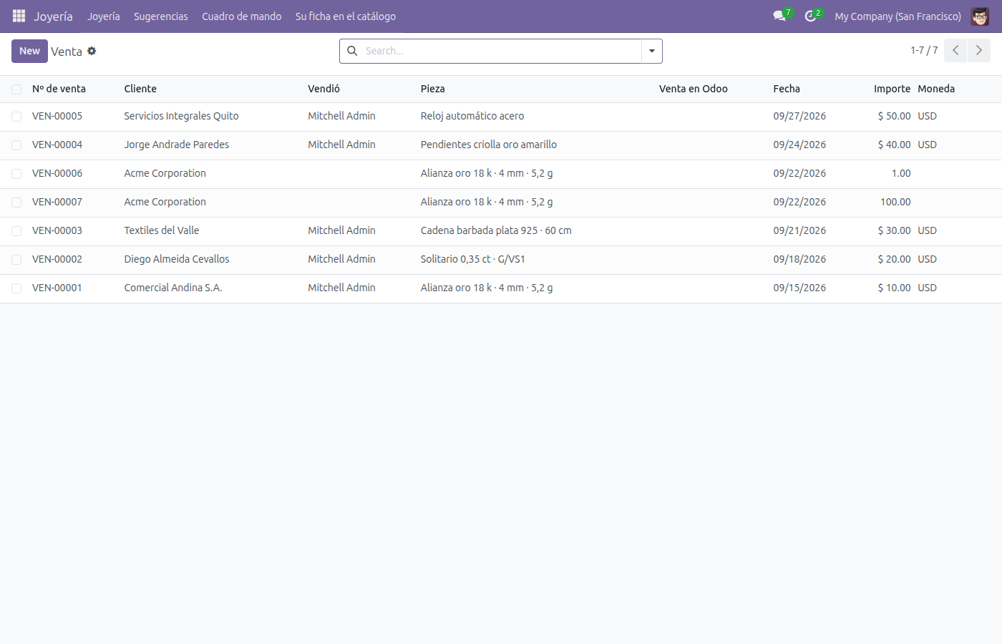Sort by Nº de venta column
This screenshot has width=1002, height=644.
pyautogui.click(x=59, y=89)
